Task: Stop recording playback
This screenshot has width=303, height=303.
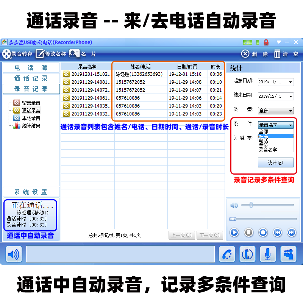Action: 249,232
